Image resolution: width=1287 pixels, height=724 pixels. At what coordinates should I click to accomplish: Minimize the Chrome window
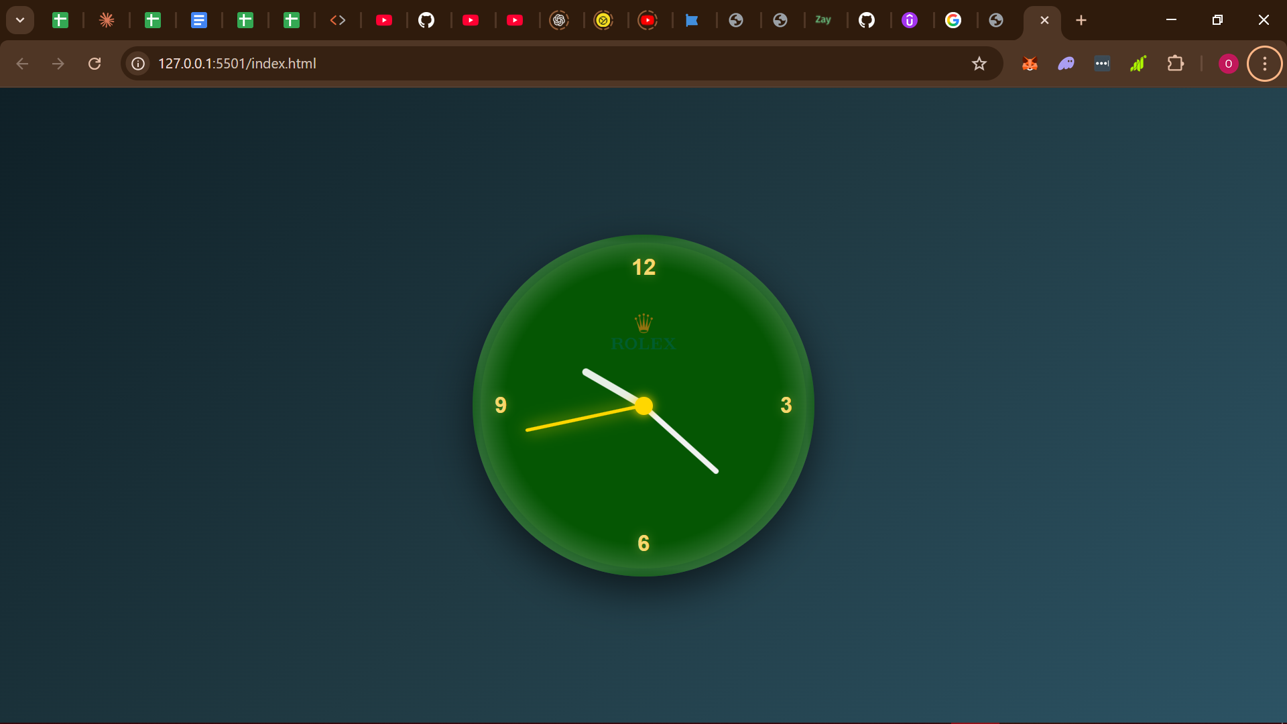[x=1172, y=20]
